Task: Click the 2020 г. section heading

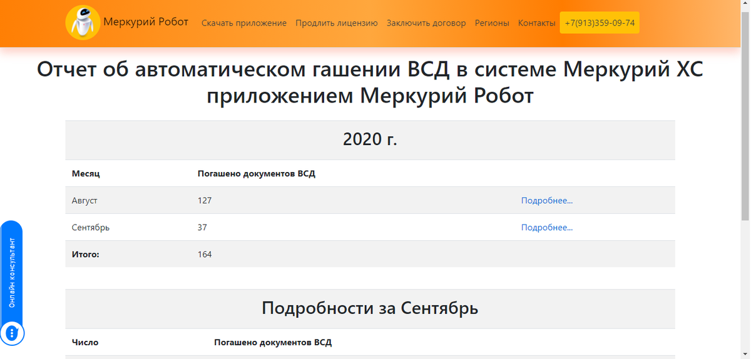Action: click(370, 139)
